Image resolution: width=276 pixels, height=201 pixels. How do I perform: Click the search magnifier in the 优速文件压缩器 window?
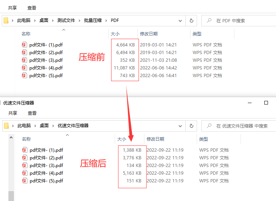pyautogui.click(x=209, y=126)
